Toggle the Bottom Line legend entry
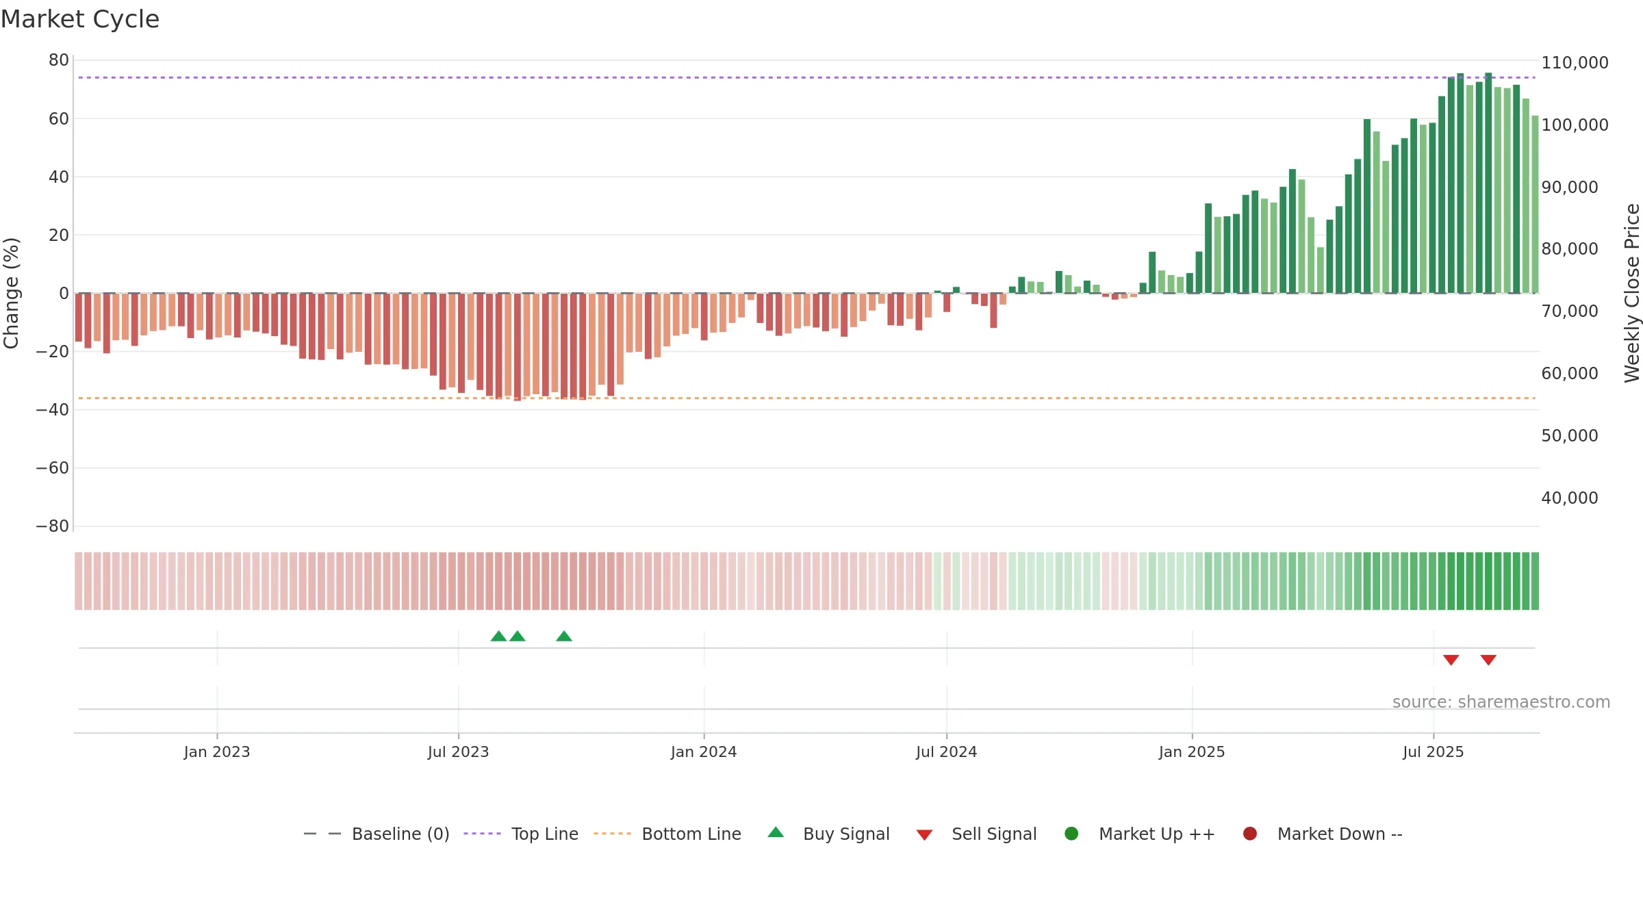Image resolution: width=1643 pixels, height=924 pixels. click(667, 834)
